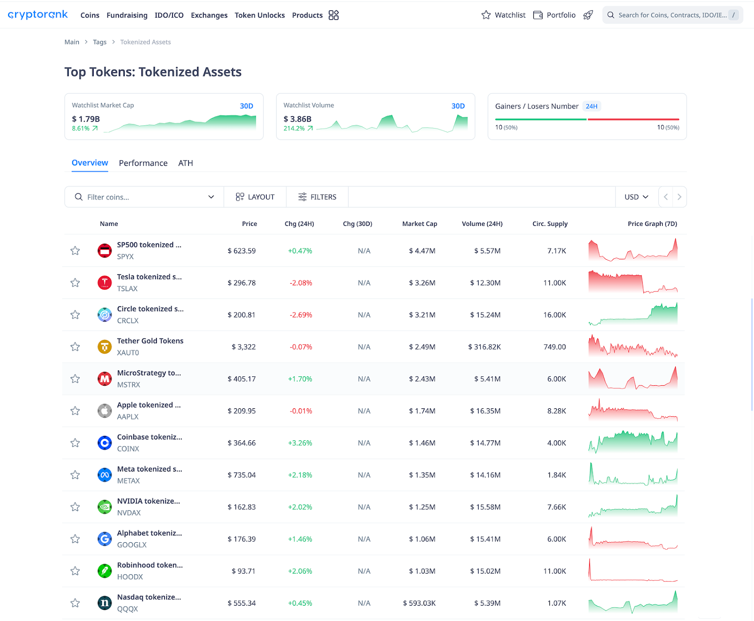Open SPYX 7D price graph

click(633, 250)
